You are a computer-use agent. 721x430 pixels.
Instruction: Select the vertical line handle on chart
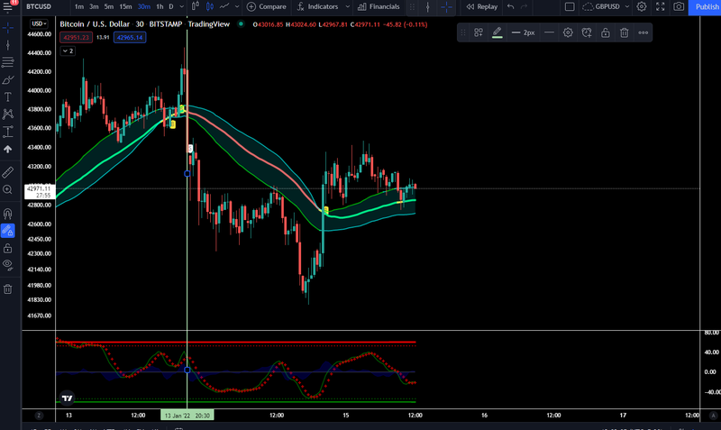coord(187,174)
